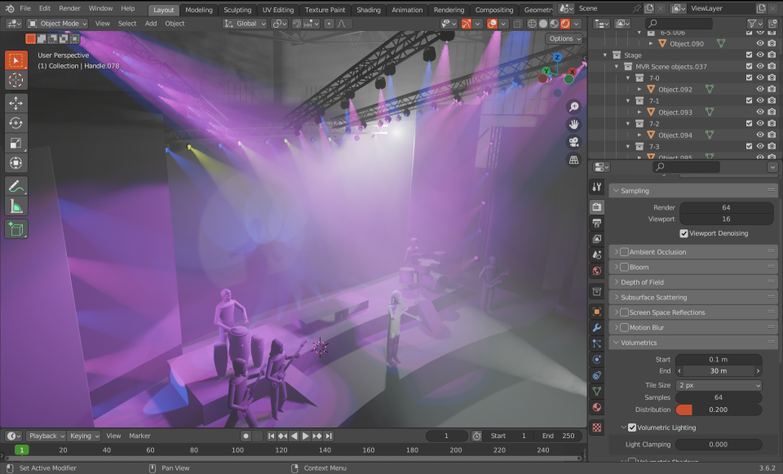
Task: Collapse the Sampling panel
Action: pos(617,191)
